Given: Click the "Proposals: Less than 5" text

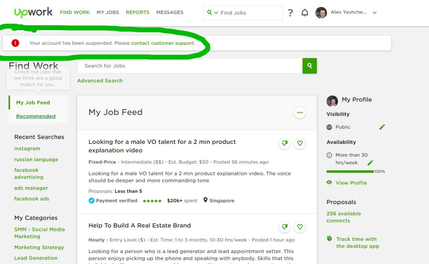Looking at the screenshot, I should tap(115, 191).
